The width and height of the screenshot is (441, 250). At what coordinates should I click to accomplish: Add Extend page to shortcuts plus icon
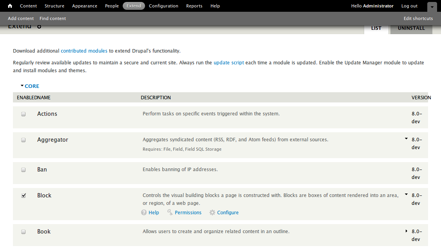(39, 27)
